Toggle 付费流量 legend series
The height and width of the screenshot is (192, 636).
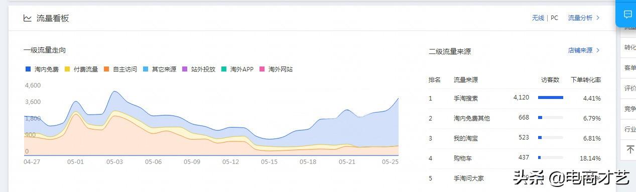[81, 69]
